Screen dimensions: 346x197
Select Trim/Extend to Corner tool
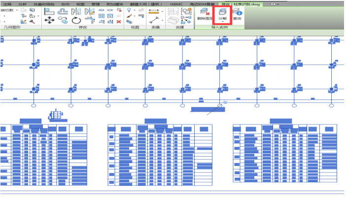click(x=90, y=20)
